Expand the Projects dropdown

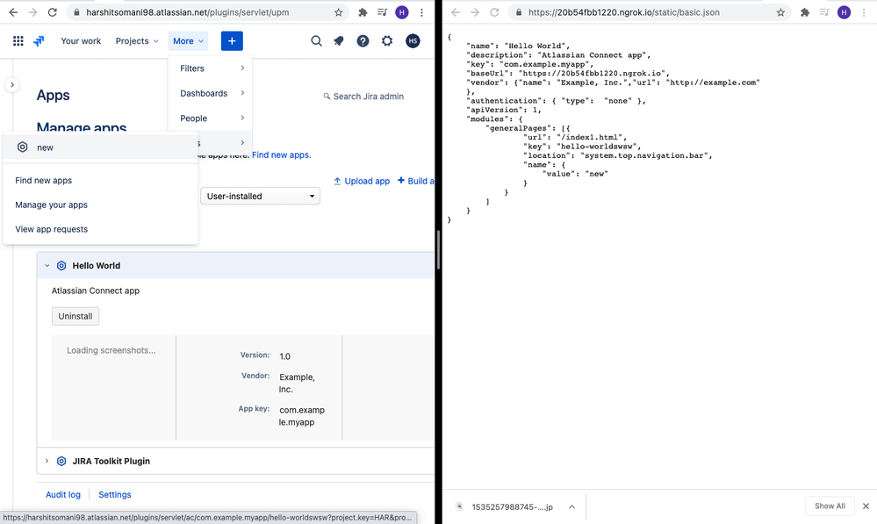(x=137, y=41)
